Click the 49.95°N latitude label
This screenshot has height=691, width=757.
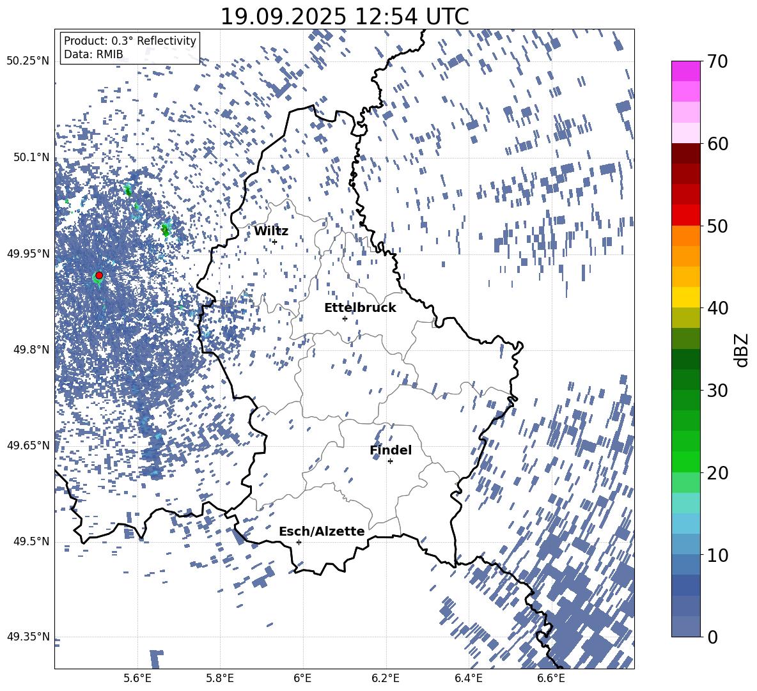[x=28, y=253]
